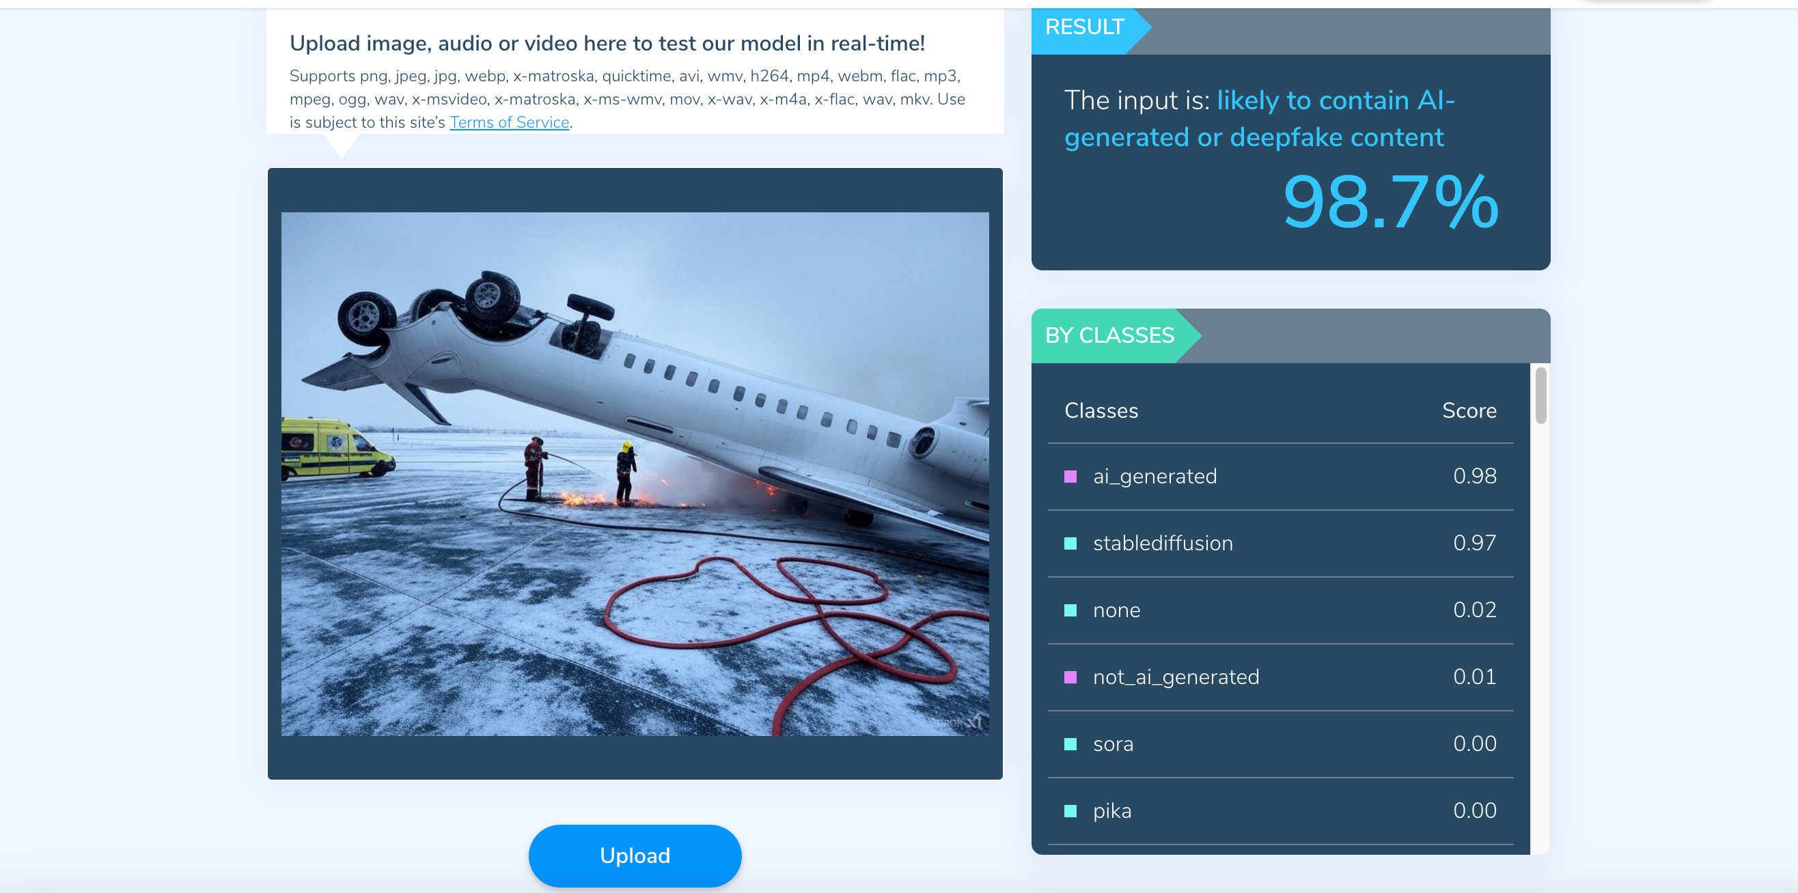Click the upload instructions heading
The width and height of the screenshot is (1798, 893).
click(x=607, y=43)
